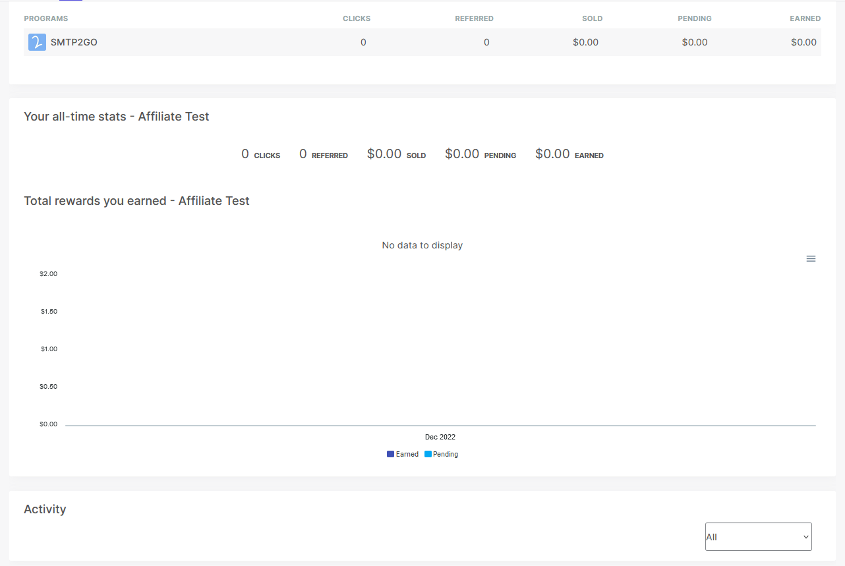Click the $0.50 y-axis label
Image resolution: width=845 pixels, height=566 pixels.
(x=49, y=386)
